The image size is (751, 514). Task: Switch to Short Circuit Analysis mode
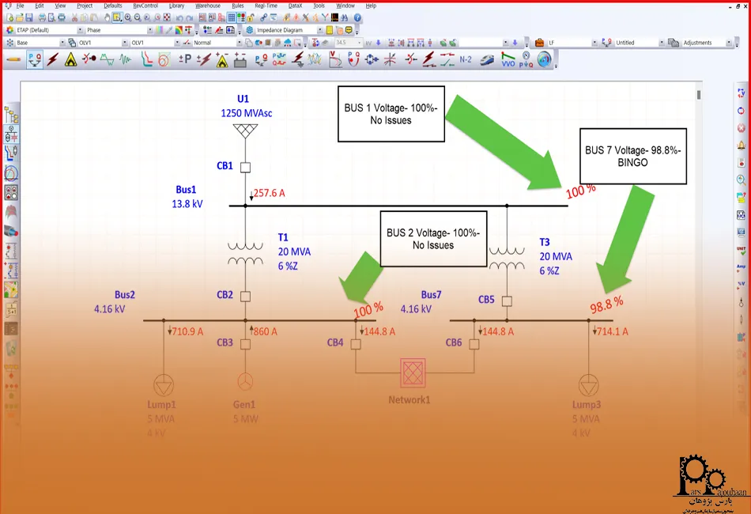[54, 59]
